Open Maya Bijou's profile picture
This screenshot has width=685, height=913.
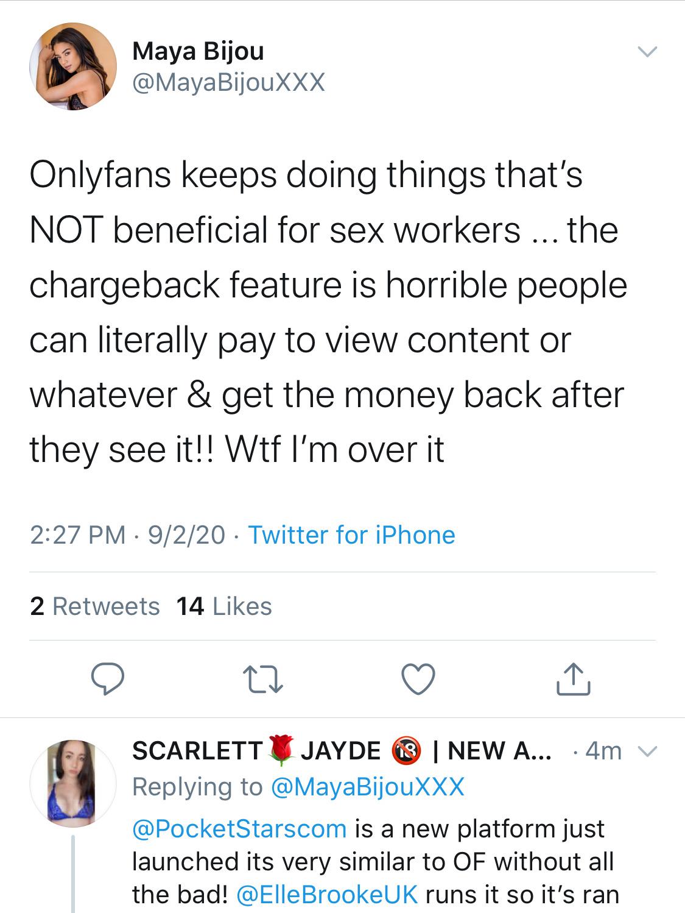point(76,67)
